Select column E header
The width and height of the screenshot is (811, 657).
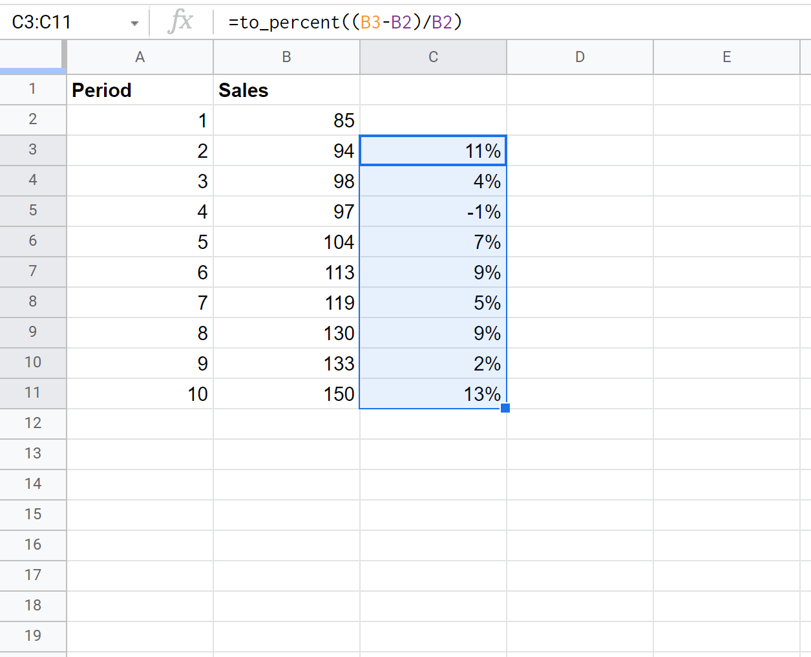coord(726,58)
